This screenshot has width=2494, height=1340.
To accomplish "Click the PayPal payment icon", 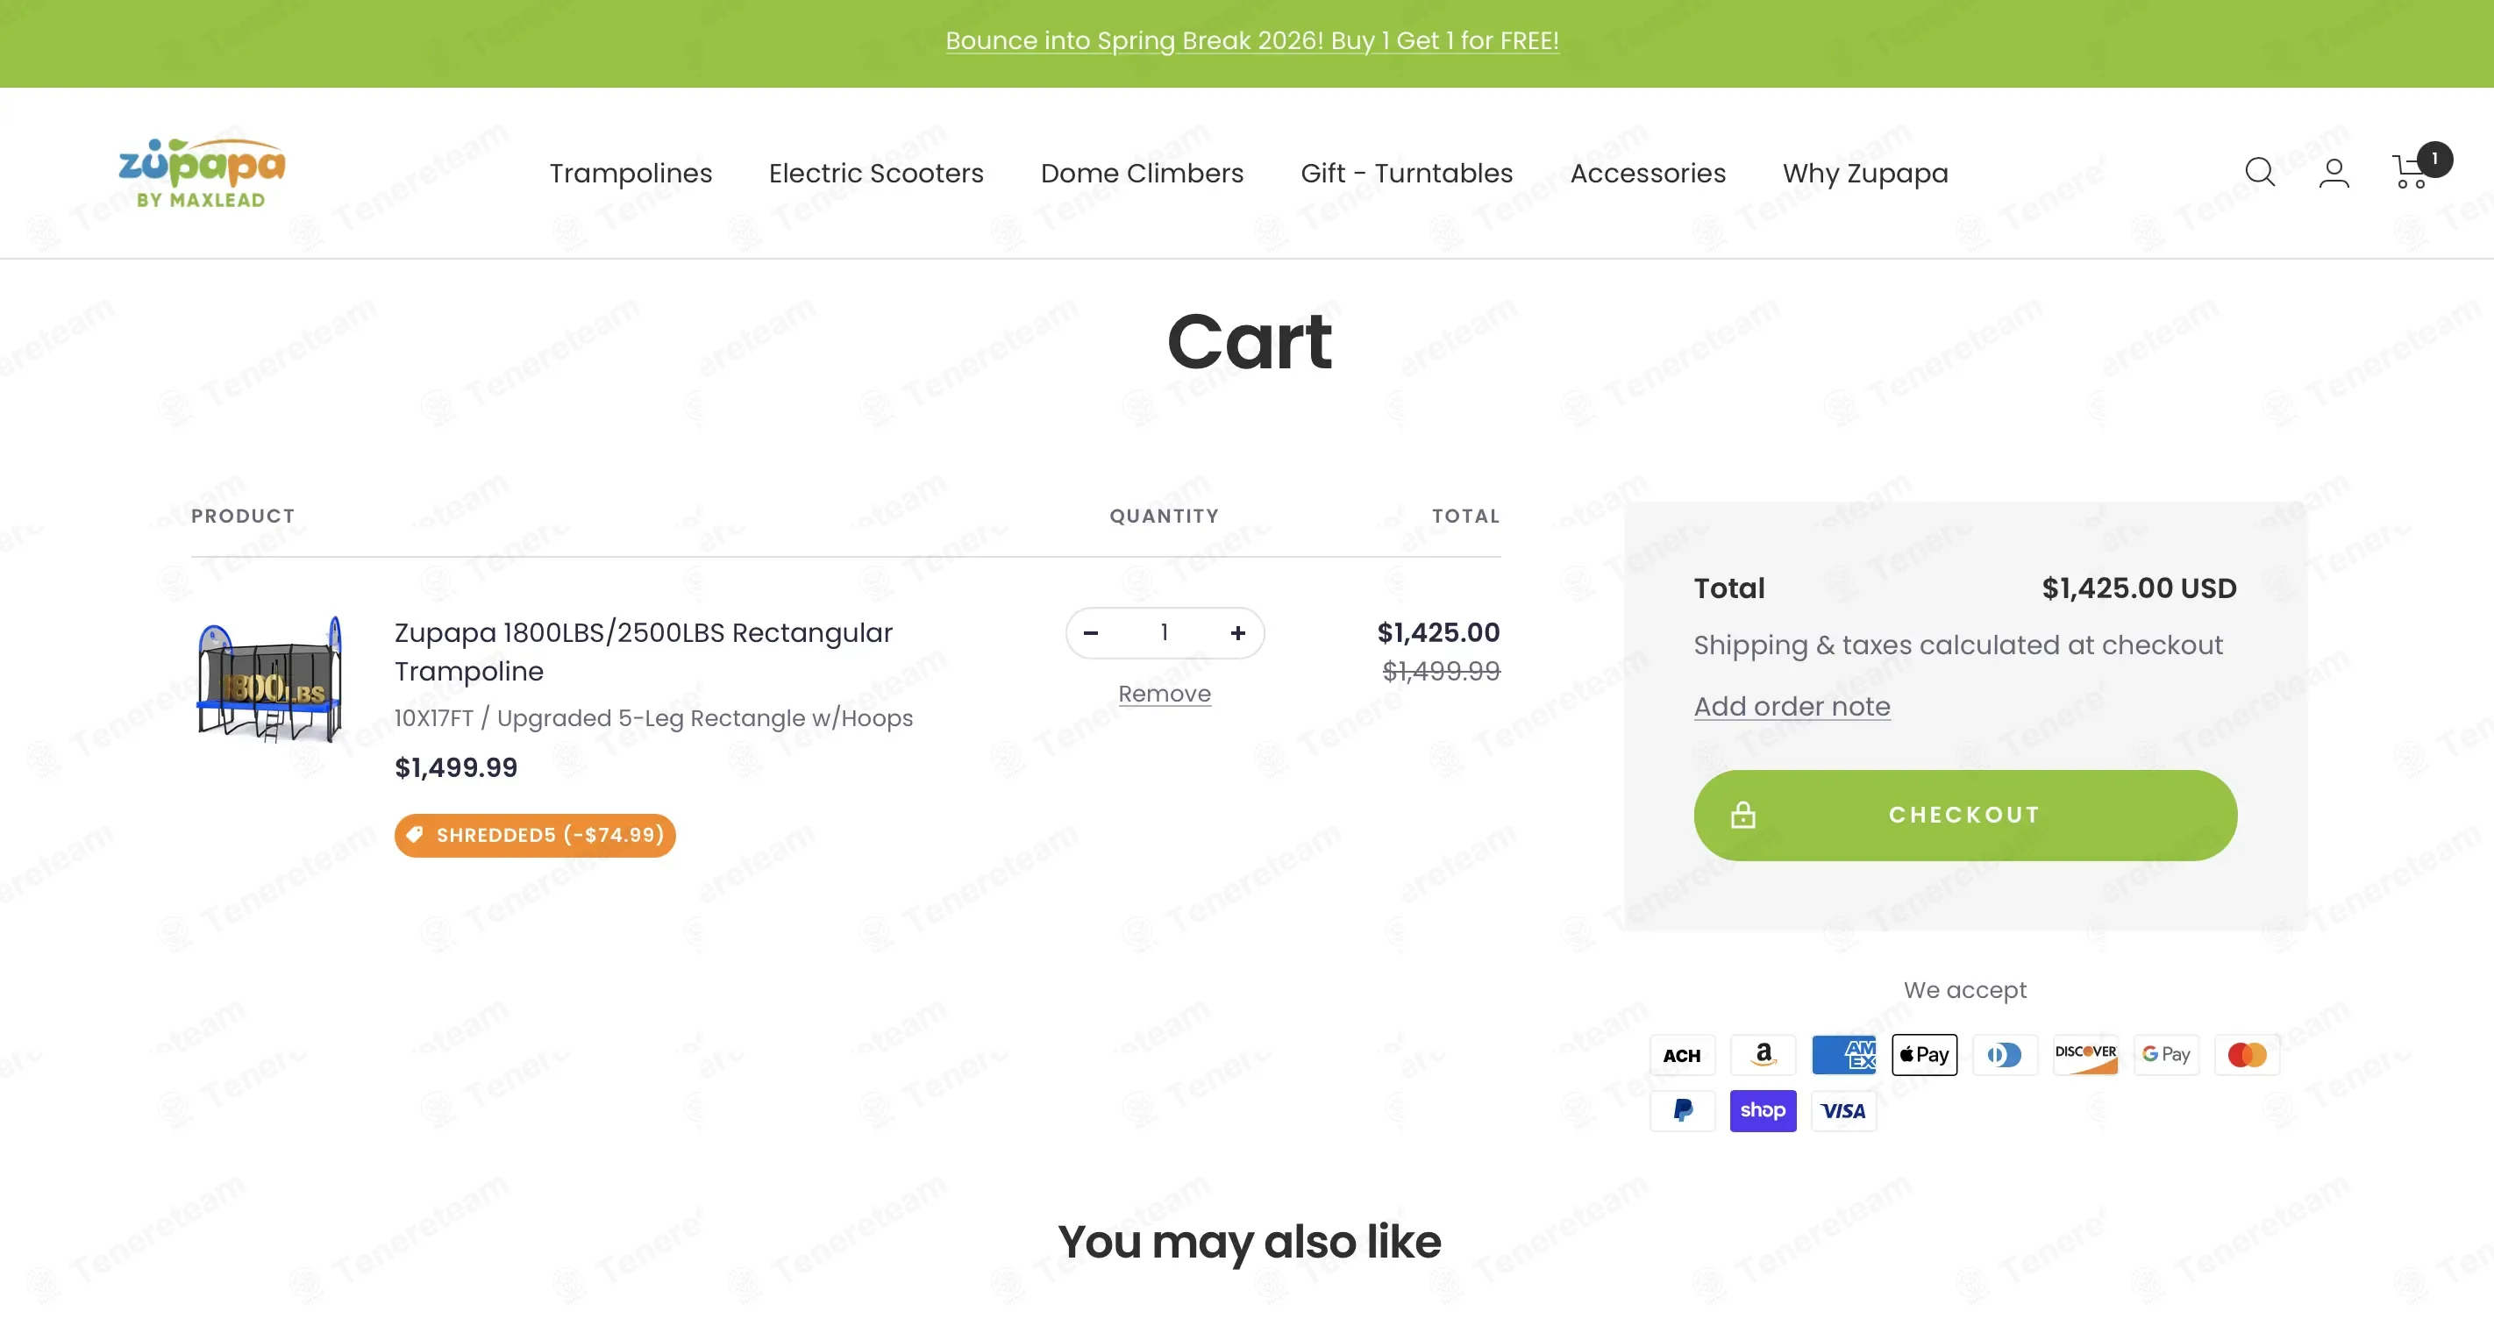I will (1683, 1110).
